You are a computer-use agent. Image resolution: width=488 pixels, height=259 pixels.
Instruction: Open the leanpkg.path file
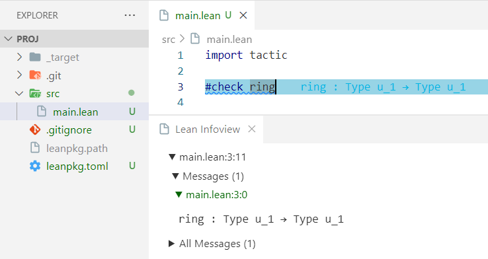(x=77, y=148)
